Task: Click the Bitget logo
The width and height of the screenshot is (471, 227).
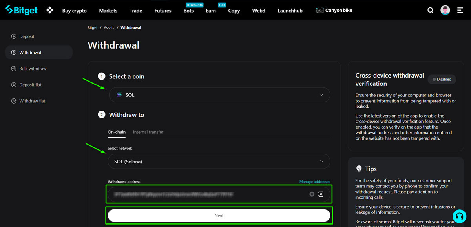Action: [x=22, y=10]
